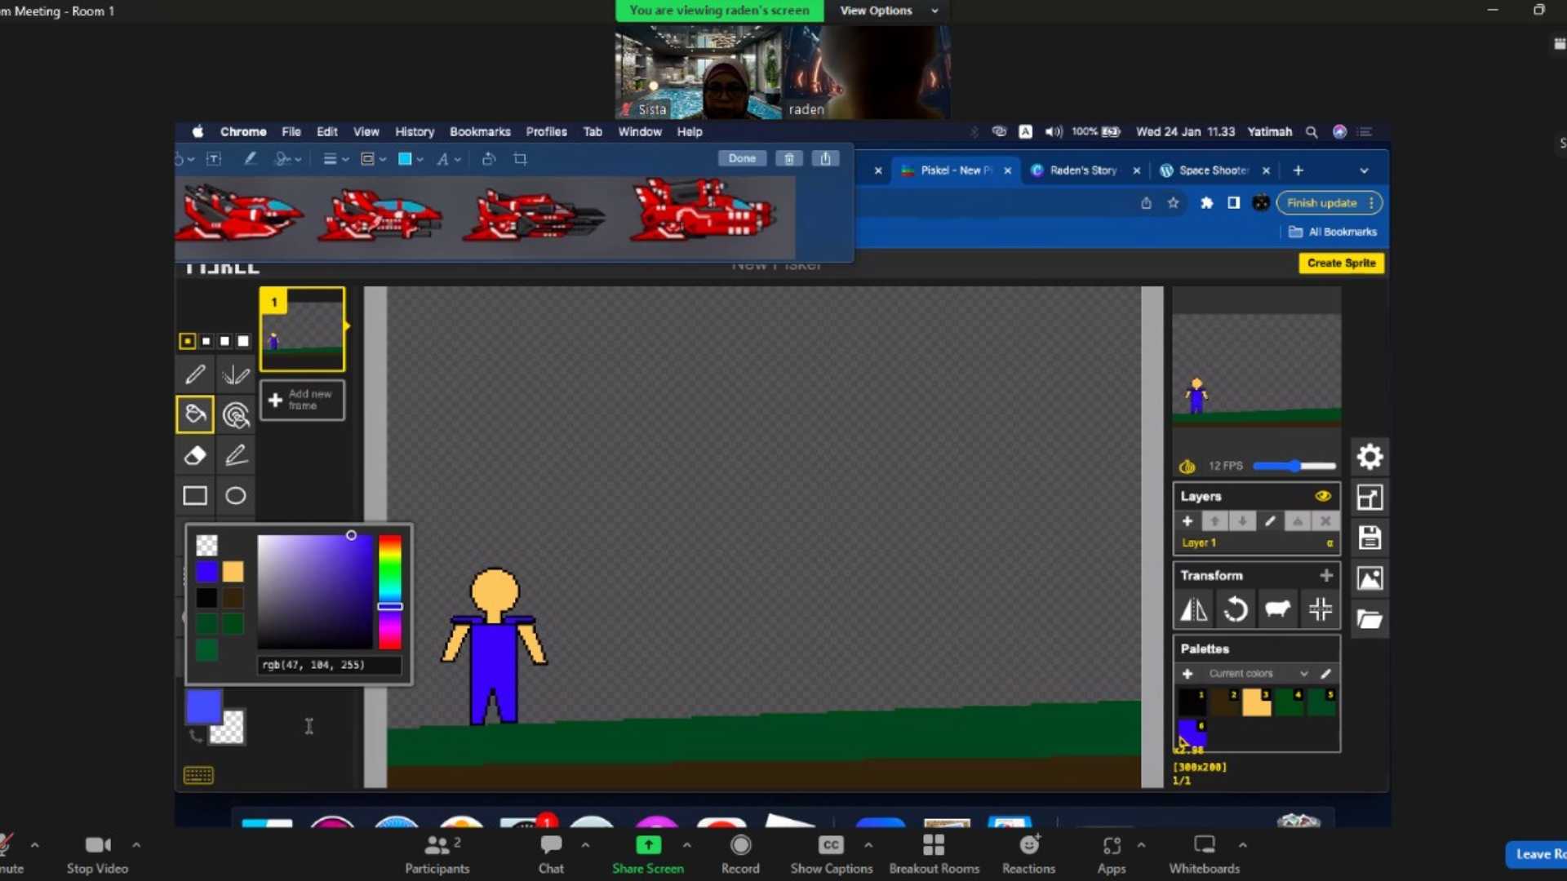The image size is (1567, 881).
Task: Switch to Raden's Story tab
Action: [x=1082, y=170]
